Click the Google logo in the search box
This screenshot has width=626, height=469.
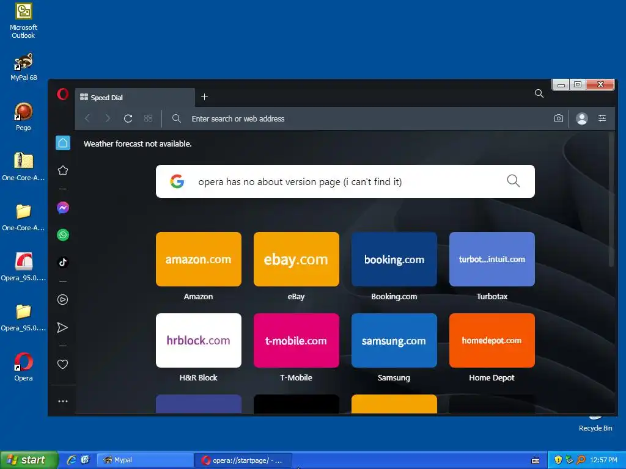point(177,181)
